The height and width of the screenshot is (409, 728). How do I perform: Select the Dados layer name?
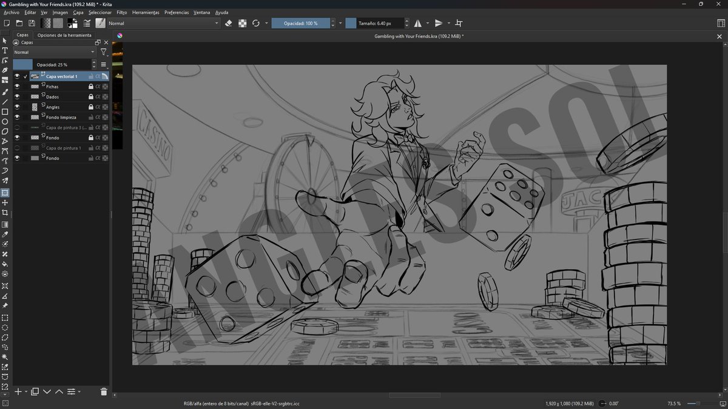pos(53,97)
